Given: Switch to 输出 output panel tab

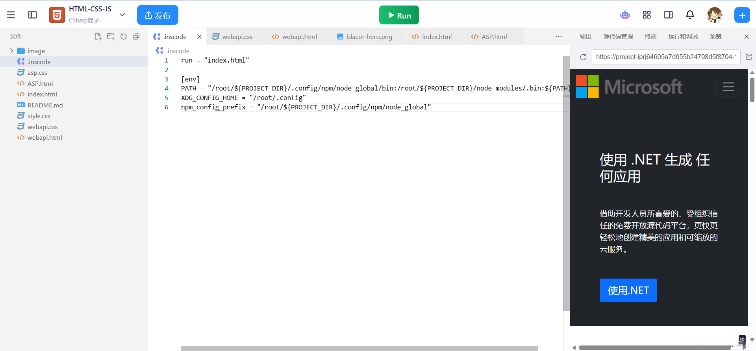Looking at the screenshot, I should click(x=586, y=37).
